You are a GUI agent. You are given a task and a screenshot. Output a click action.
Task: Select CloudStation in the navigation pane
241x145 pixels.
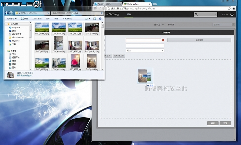tap(16, 37)
